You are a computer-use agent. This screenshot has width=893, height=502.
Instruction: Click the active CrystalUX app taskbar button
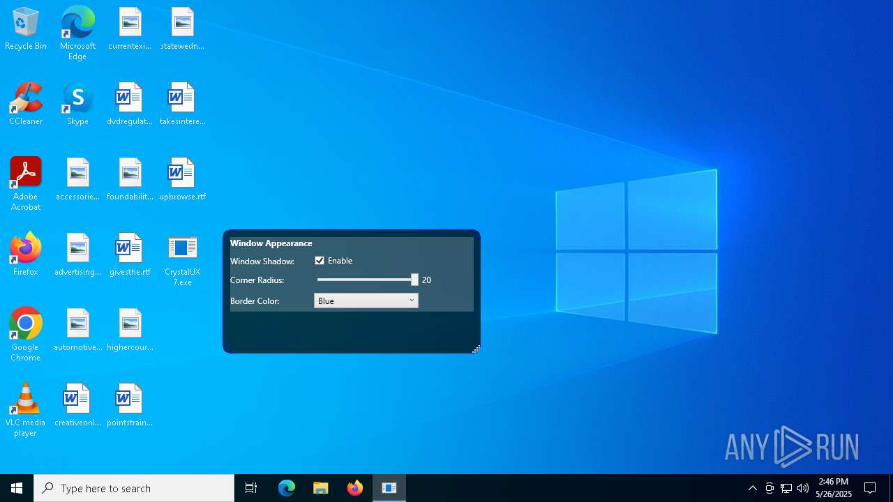click(389, 488)
